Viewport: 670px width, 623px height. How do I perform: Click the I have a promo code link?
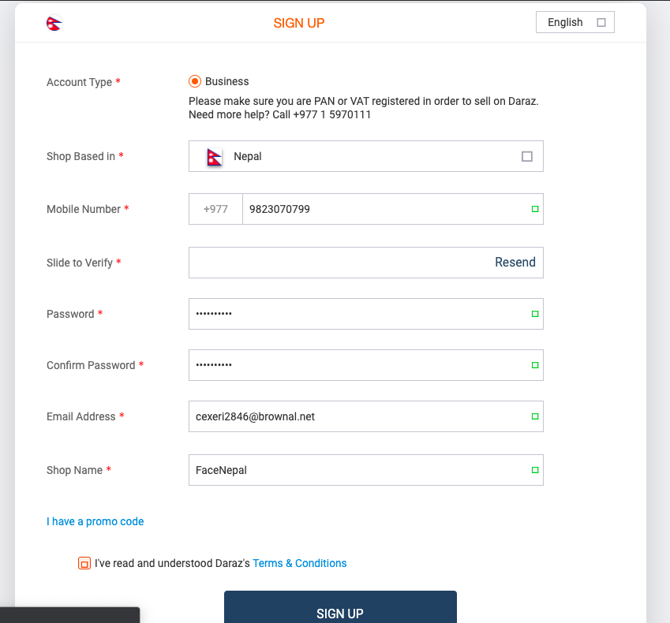point(95,521)
